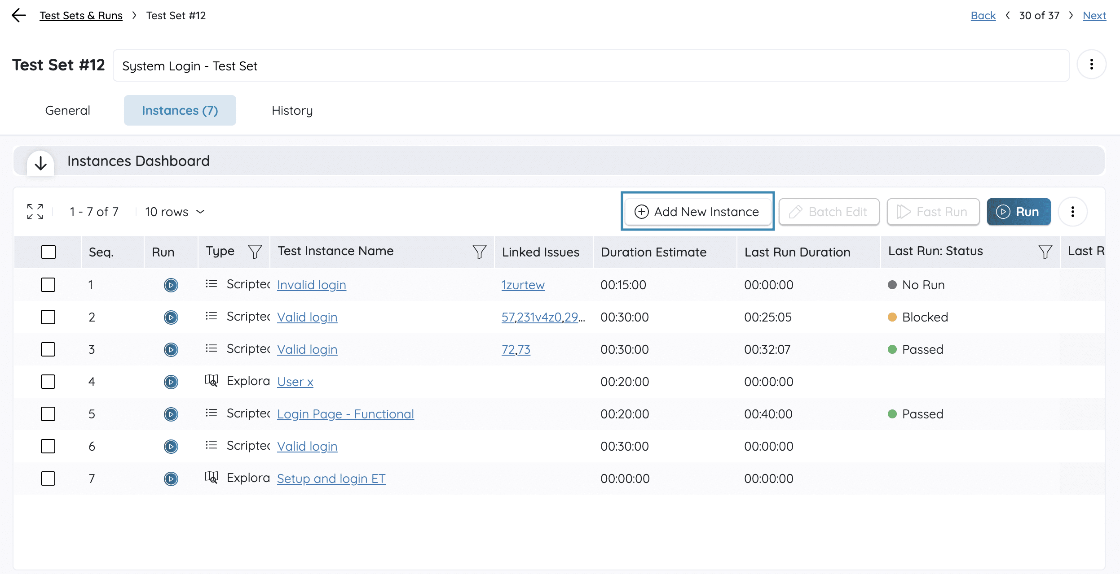Click the Back link at top right

tap(983, 16)
